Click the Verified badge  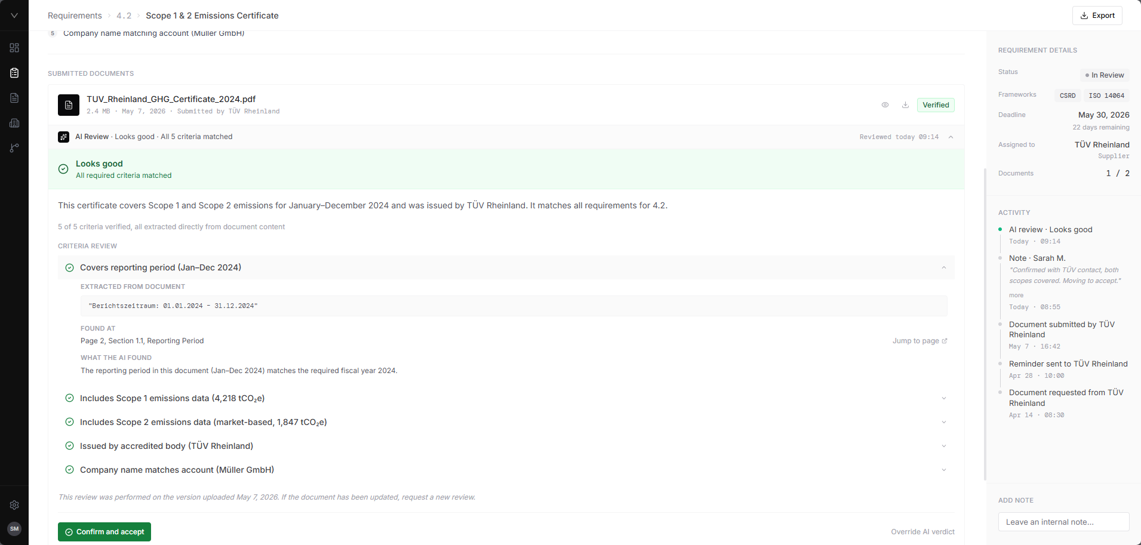(x=936, y=105)
